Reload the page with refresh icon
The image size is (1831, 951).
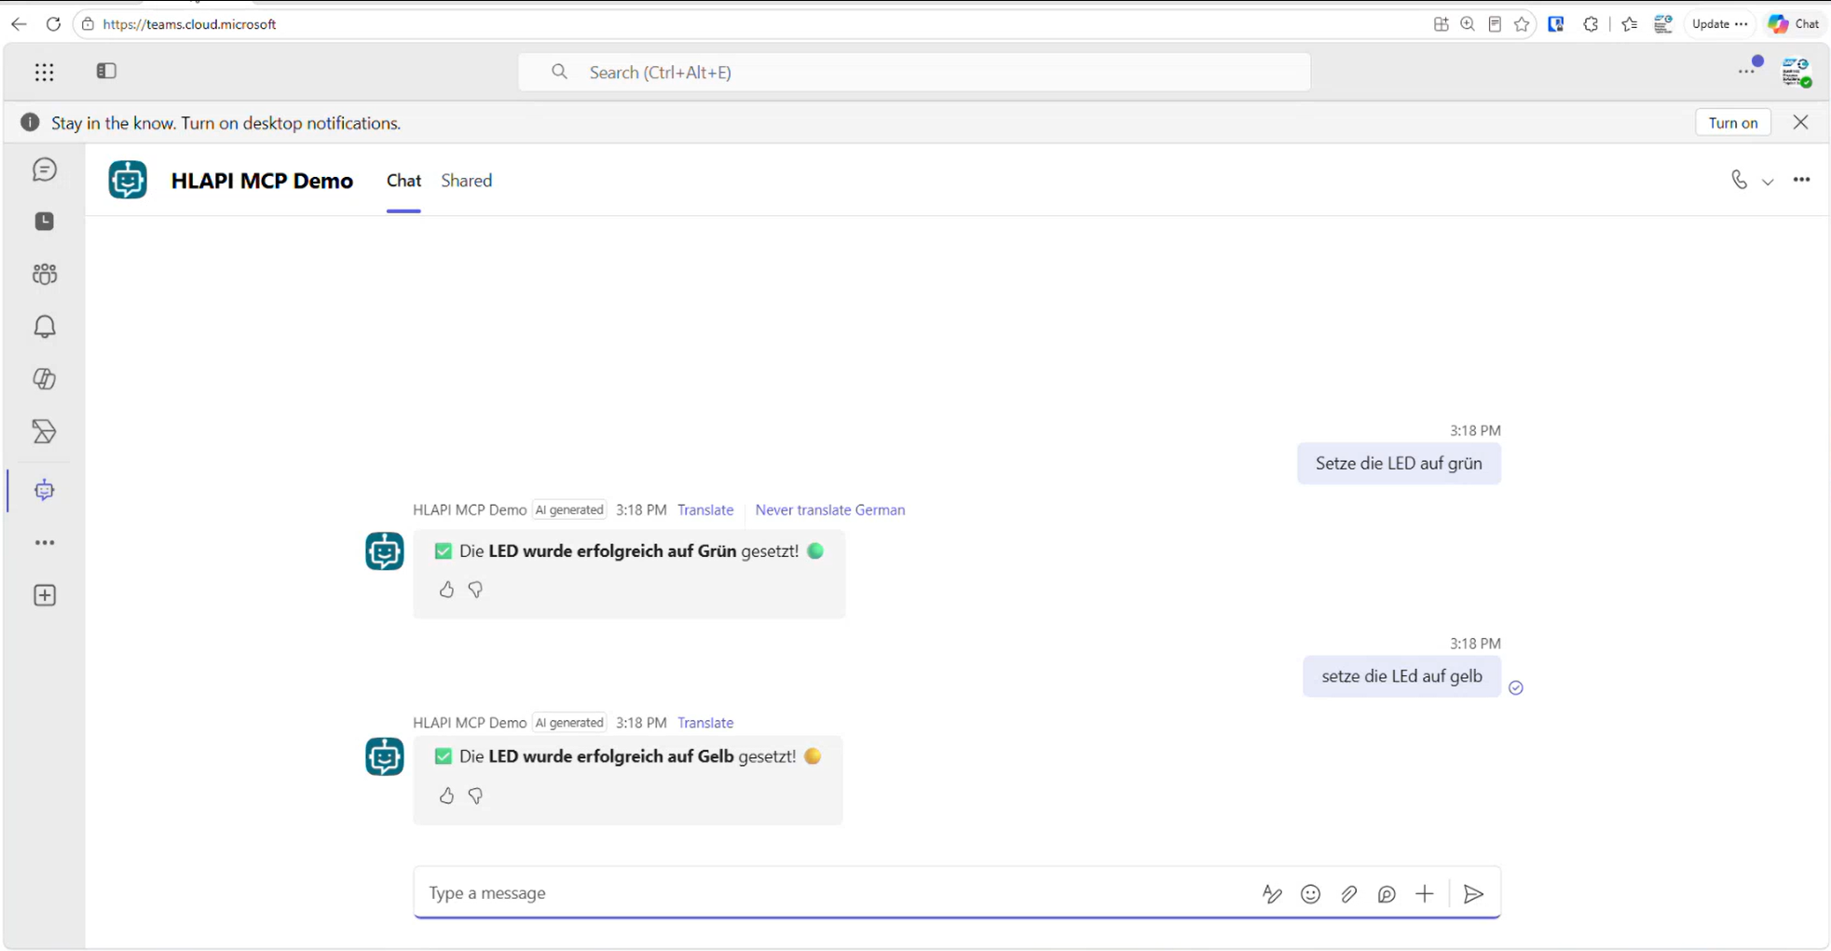53,24
